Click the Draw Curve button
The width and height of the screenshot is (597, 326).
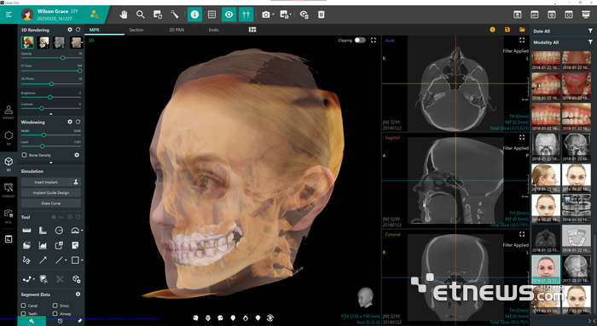click(51, 203)
